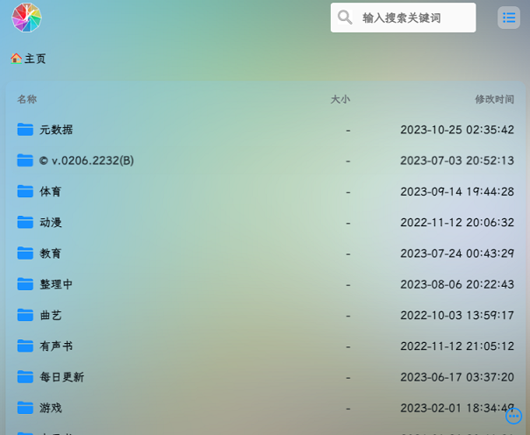Viewport: 530px width, 435px height.
Task: Open the 动漫 folder
Action: tap(51, 223)
